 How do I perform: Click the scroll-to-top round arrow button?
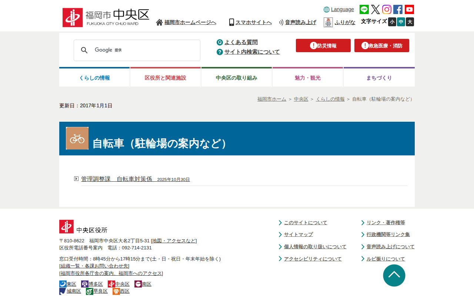(x=394, y=275)
